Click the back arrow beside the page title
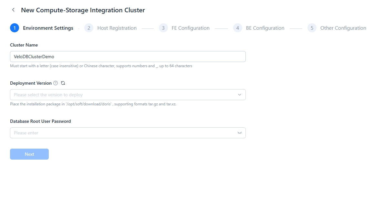This screenshot has height=200, width=373. [13, 10]
